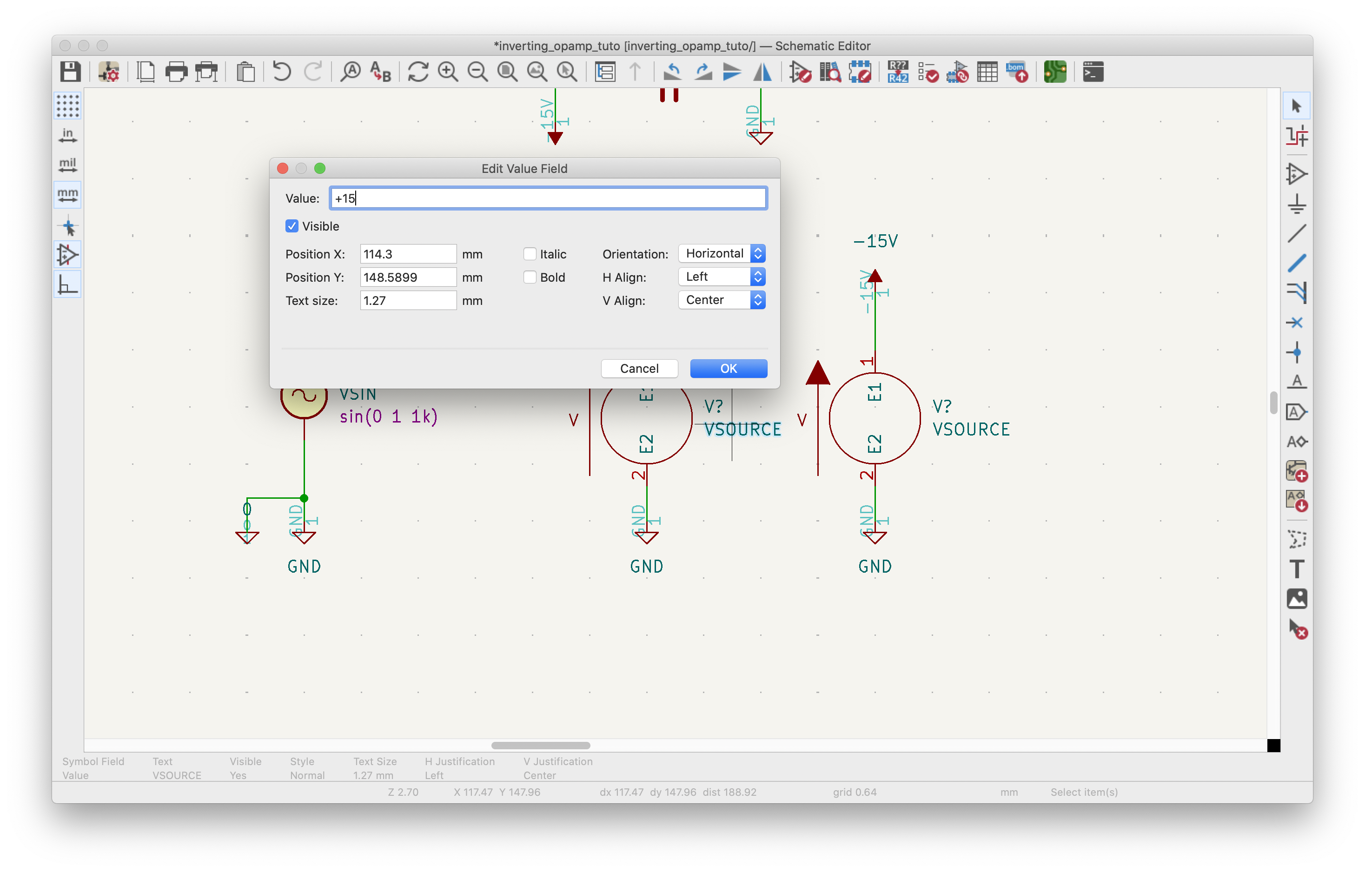Click the Mirror Vertically icon
1365x872 pixels.
click(732, 72)
